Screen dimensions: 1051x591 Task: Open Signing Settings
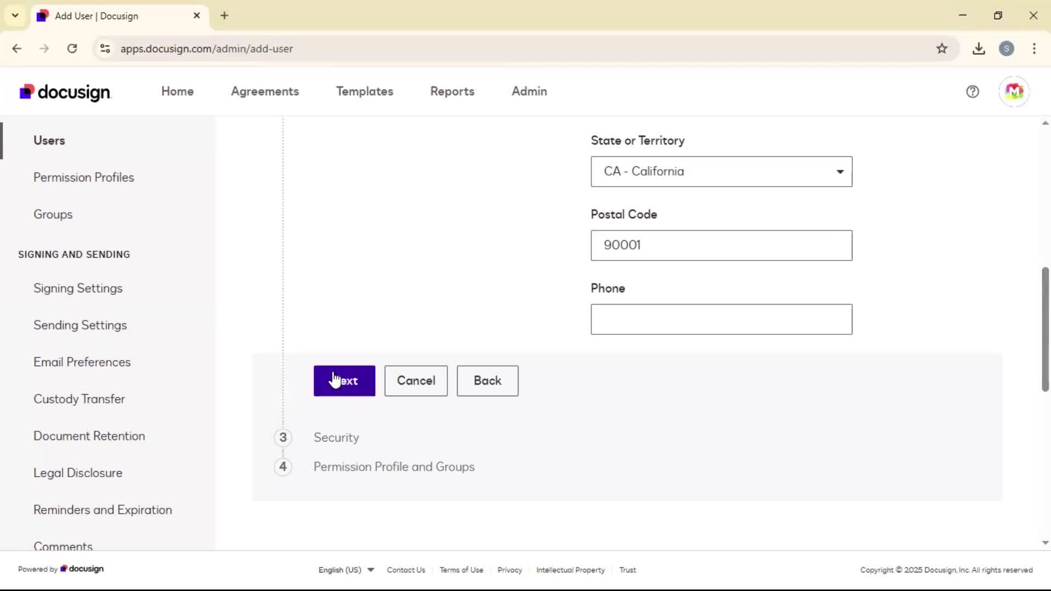pos(78,288)
